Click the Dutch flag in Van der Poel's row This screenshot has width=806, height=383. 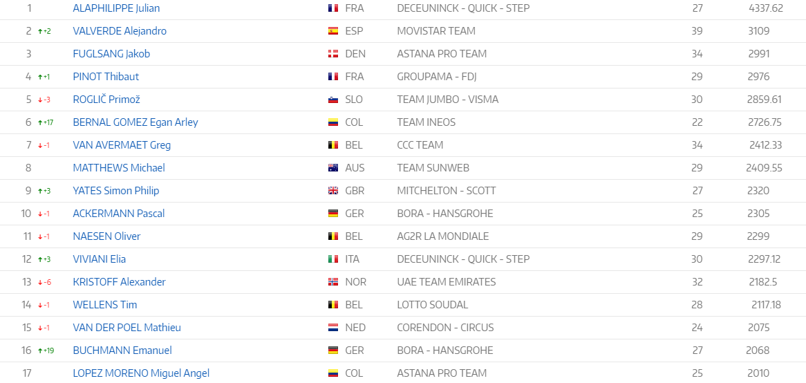(332, 328)
